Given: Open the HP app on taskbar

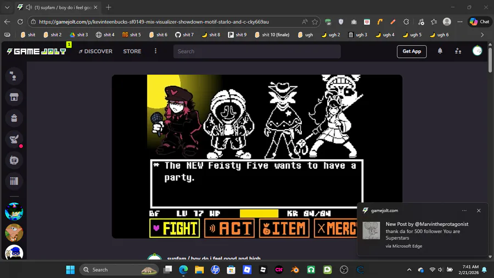Looking at the screenshot, I should click(215, 270).
